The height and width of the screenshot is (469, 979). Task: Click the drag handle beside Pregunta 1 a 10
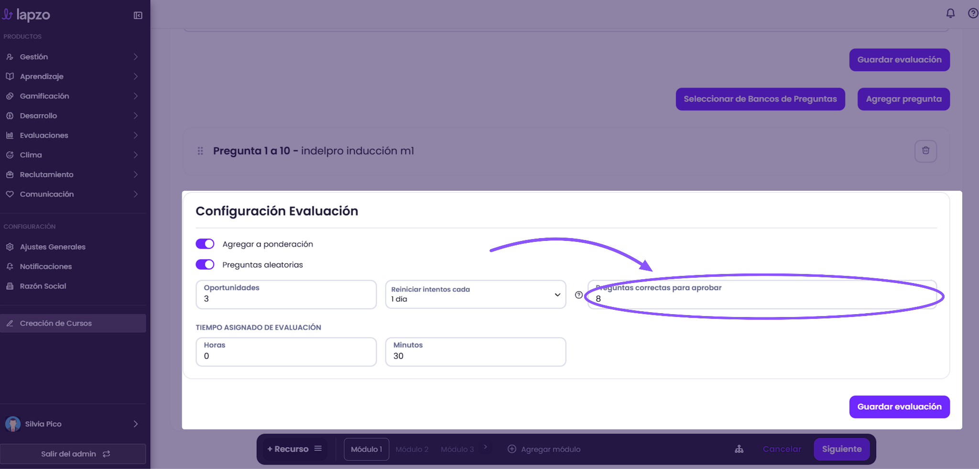pos(200,151)
